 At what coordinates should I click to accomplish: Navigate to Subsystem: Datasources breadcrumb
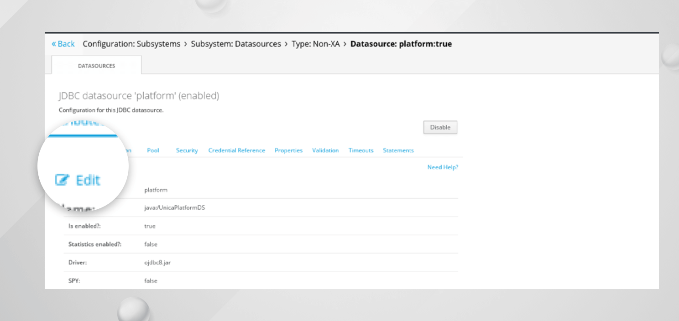point(235,44)
